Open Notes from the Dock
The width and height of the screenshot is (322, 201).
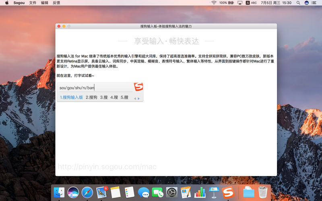pyautogui.click(x=116, y=193)
